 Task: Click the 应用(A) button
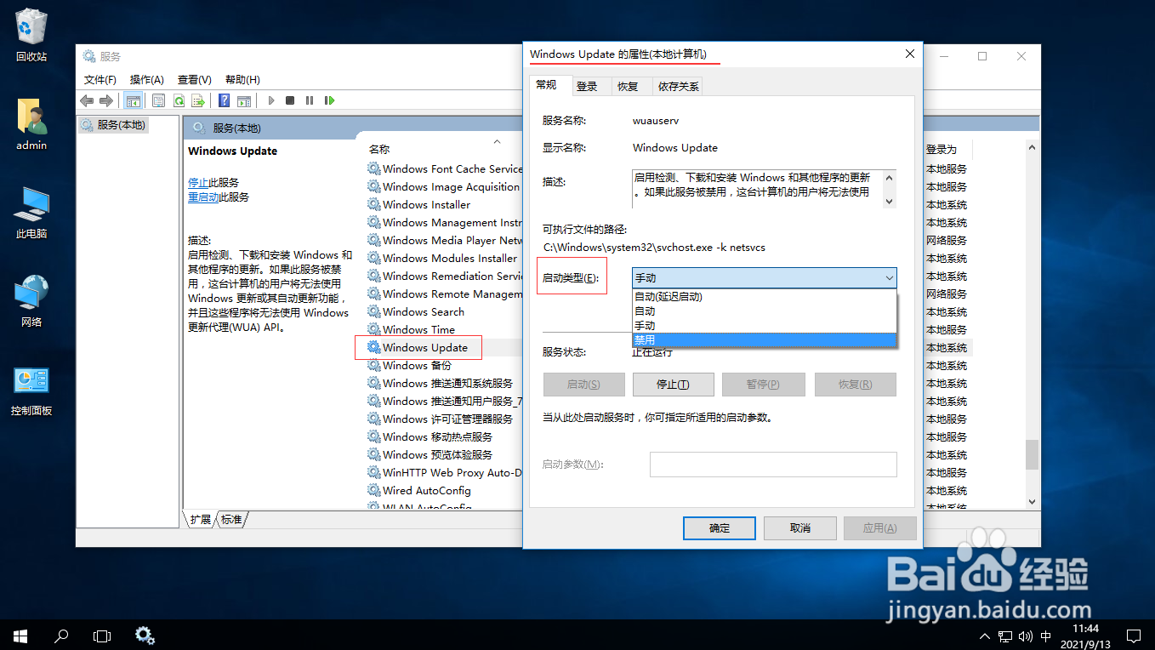[879, 527]
